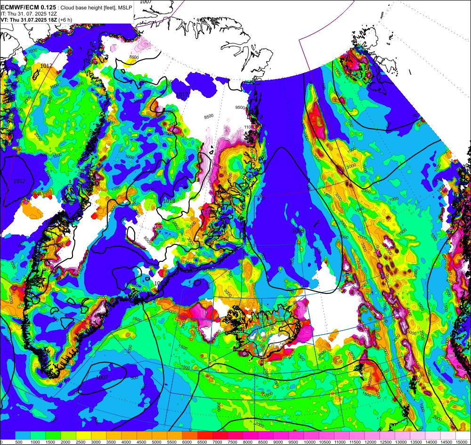Pick the lime 2000–2500 legend swatch

[x=68, y=435]
